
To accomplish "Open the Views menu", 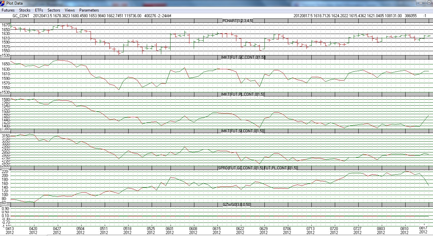I will (x=70, y=10).
